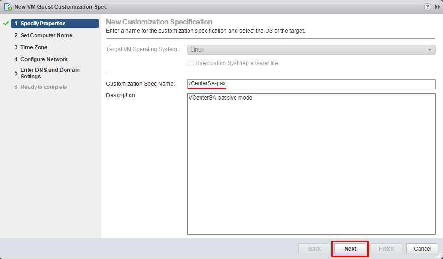Click the resize grip at dialog corner
The width and height of the screenshot is (443, 259).
pos(439,256)
